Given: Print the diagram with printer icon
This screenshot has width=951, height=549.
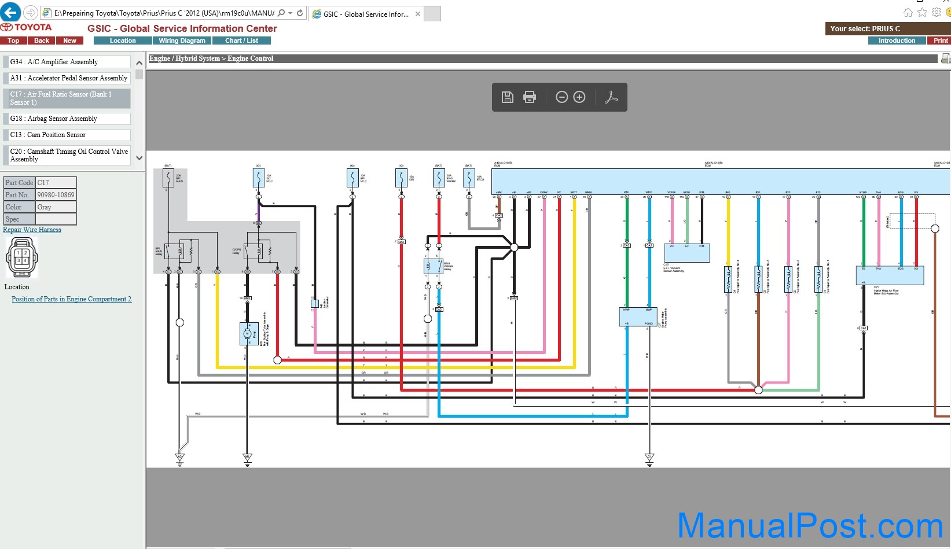Looking at the screenshot, I should pyautogui.click(x=530, y=97).
